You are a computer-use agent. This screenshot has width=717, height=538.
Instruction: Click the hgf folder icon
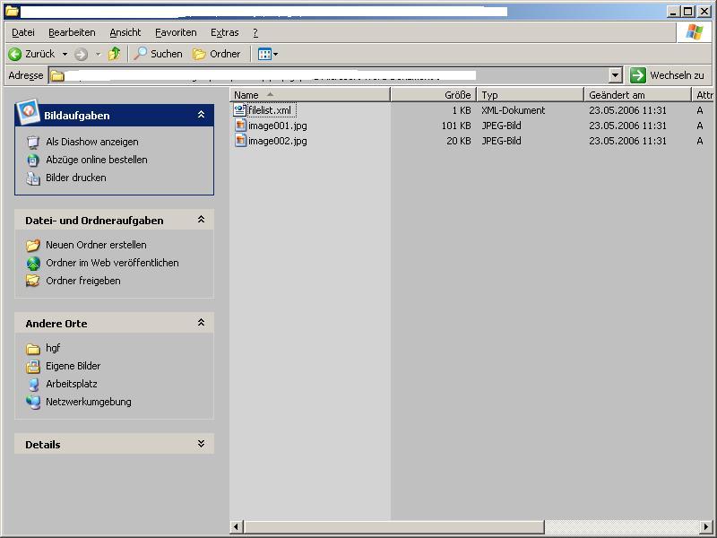pos(33,349)
